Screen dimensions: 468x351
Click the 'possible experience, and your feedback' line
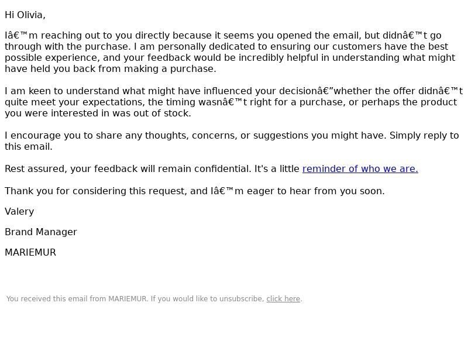click(230, 57)
